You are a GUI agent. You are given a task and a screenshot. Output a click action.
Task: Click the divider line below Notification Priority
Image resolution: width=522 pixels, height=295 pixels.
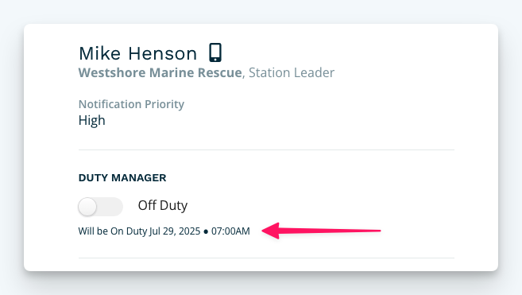[x=266, y=150]
